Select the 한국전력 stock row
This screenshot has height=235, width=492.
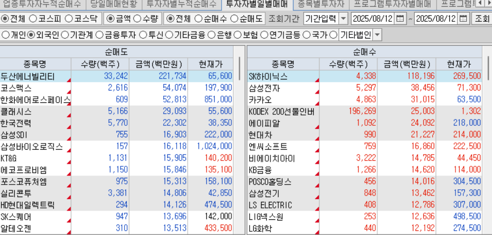[x=116, y=123]
